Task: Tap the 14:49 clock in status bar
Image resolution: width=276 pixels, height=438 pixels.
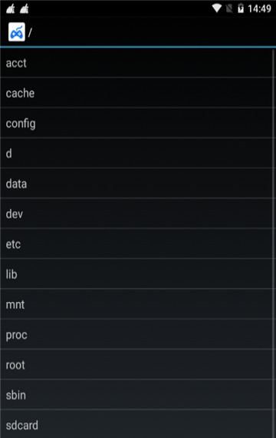Action: tap(259, 9)
